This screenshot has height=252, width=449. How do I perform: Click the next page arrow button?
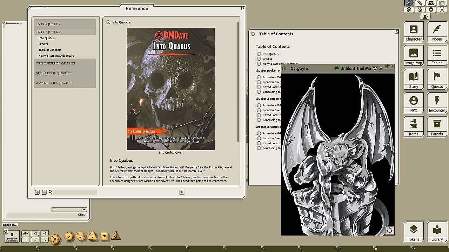point(182,192)
